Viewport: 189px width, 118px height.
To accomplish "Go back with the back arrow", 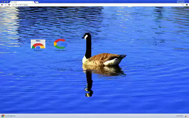I will (x=2, y=5).
